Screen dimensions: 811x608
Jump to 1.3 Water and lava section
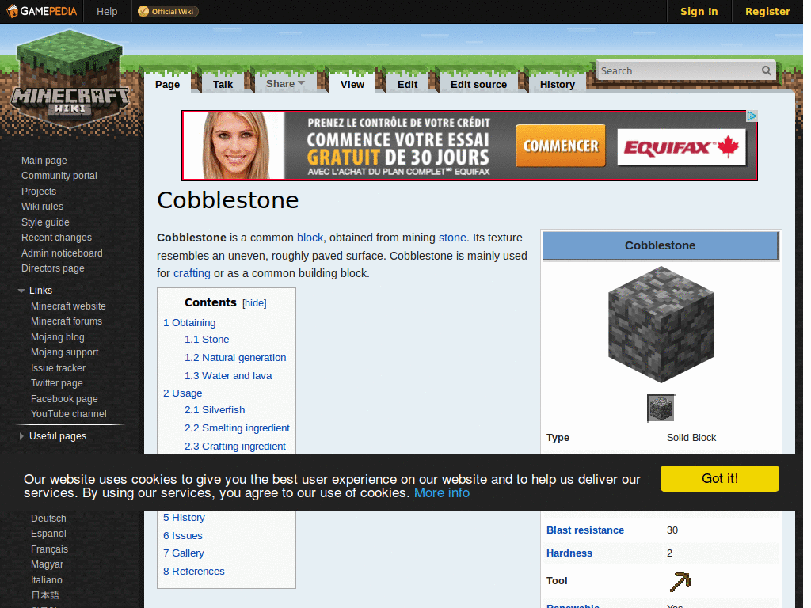click(x=228, y=376)
